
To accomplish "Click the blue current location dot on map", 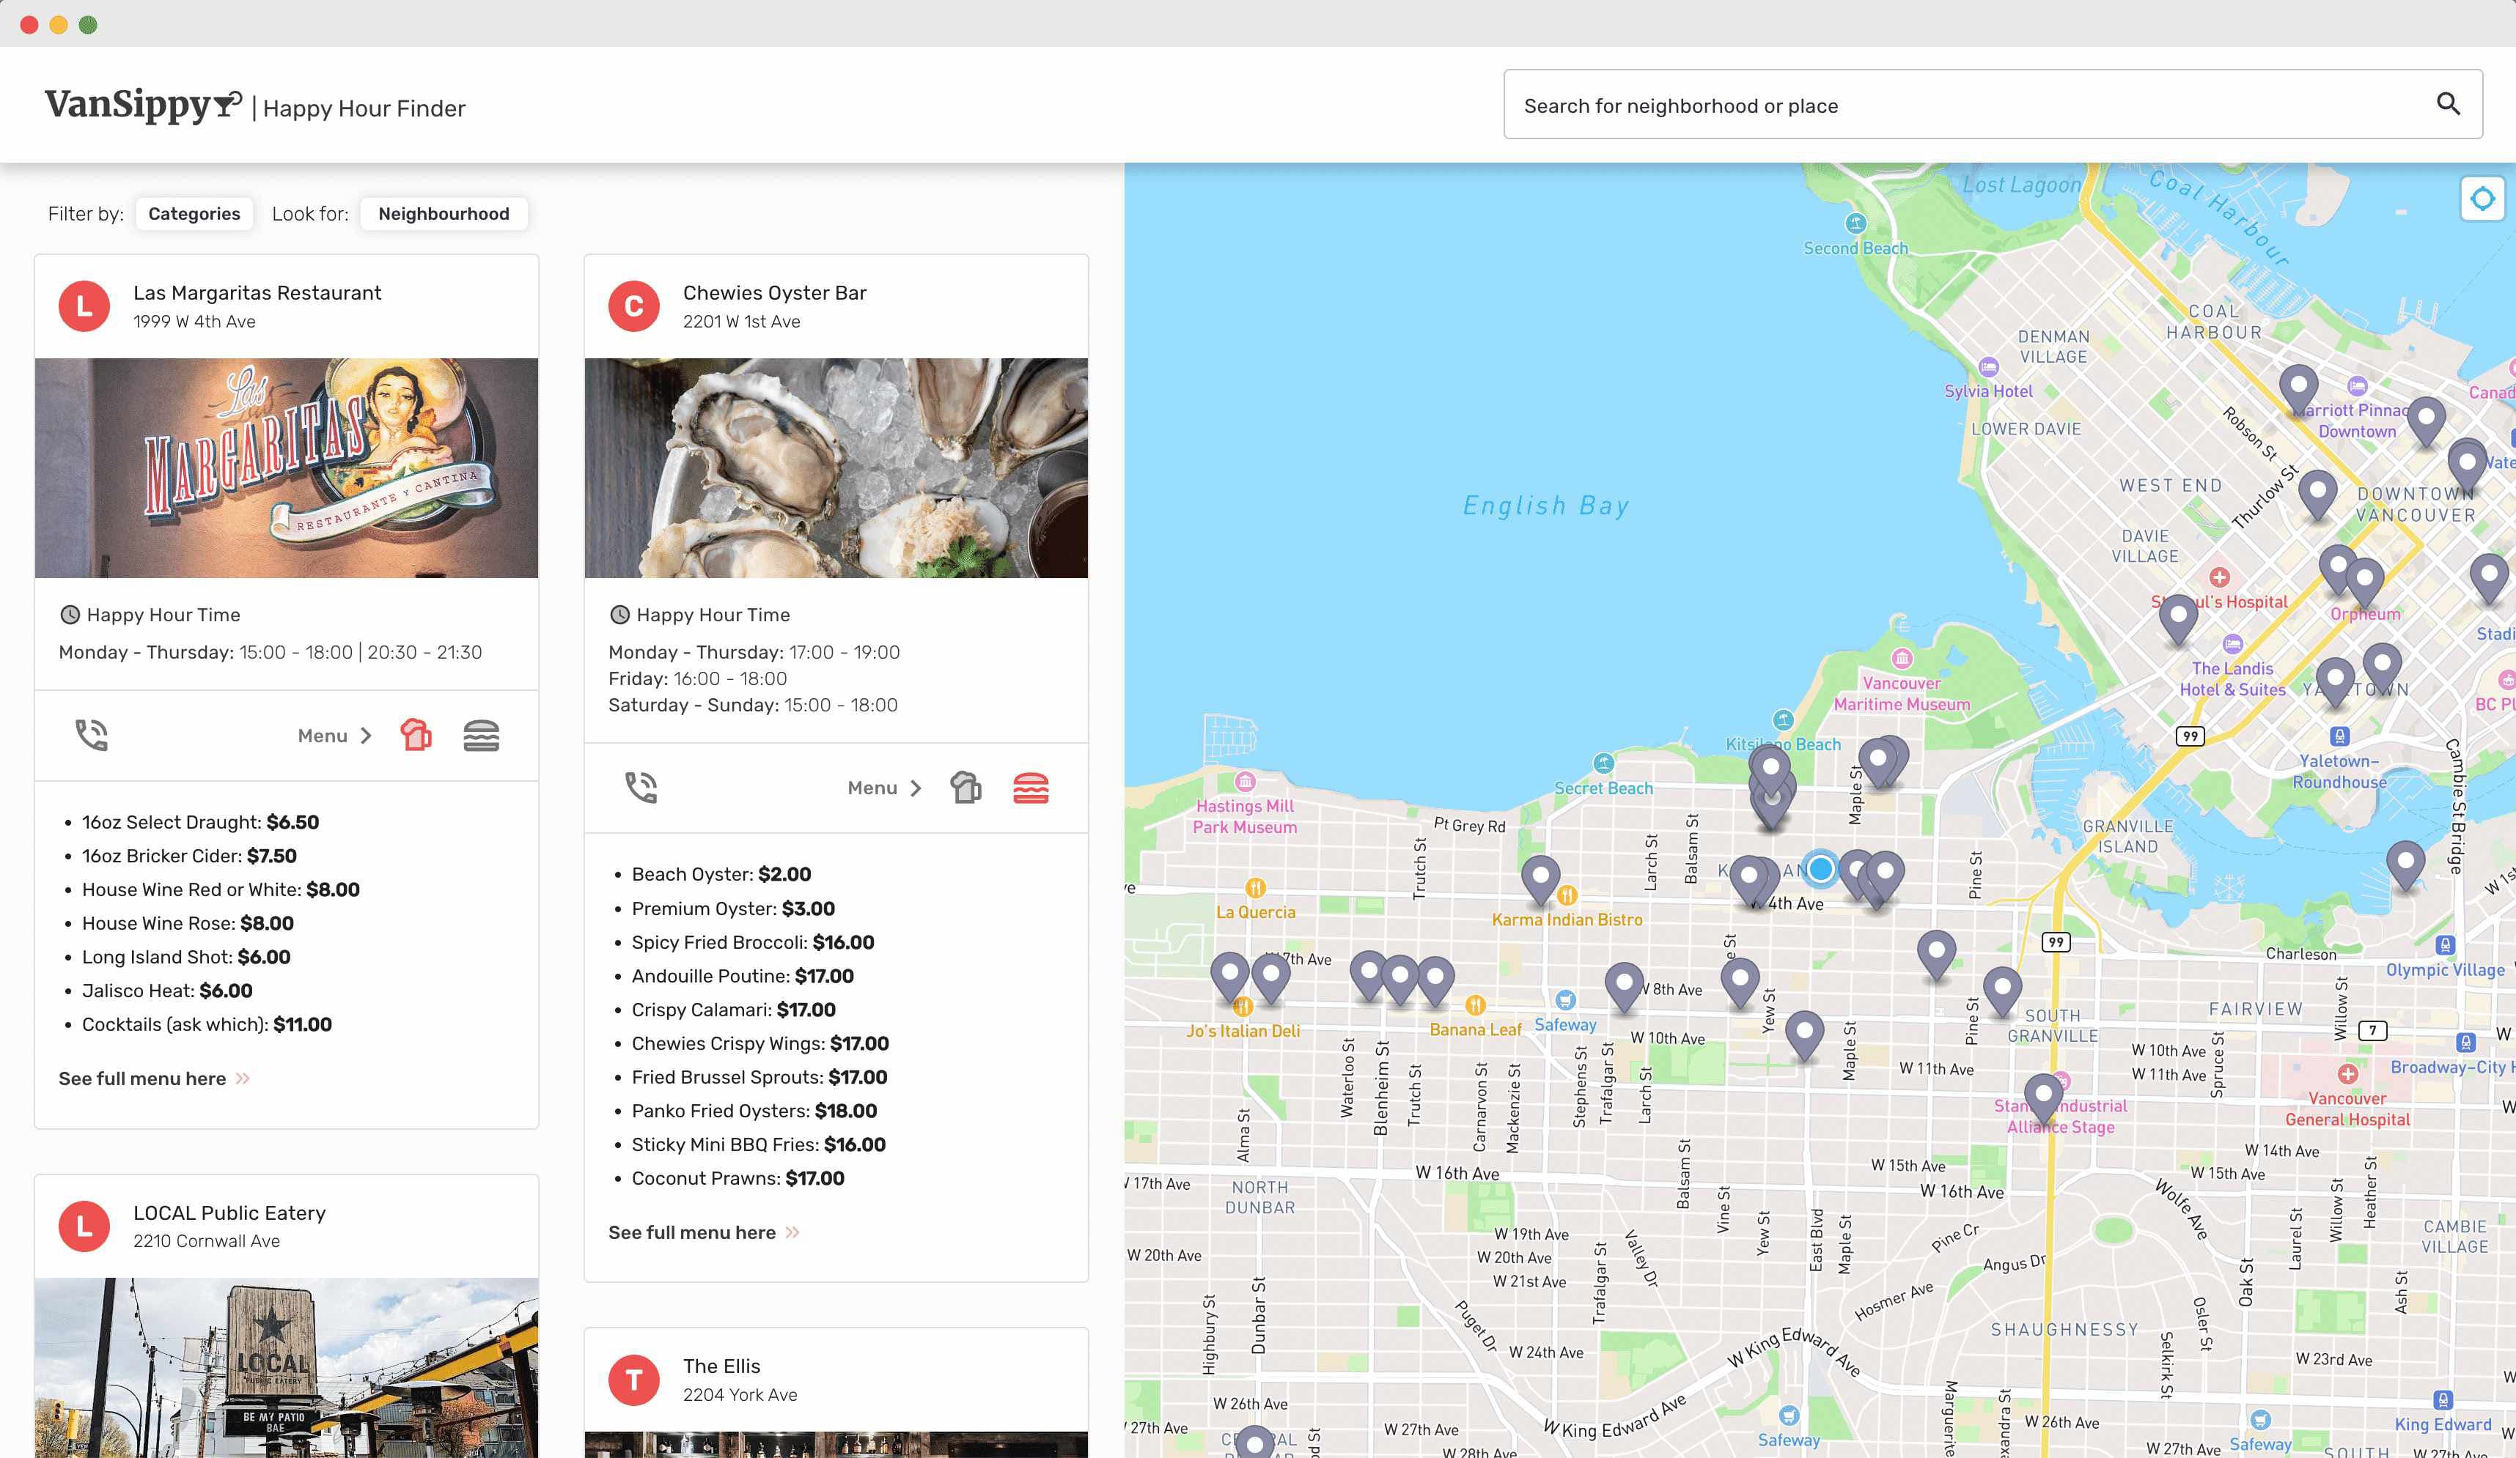I will [1820, 868].
